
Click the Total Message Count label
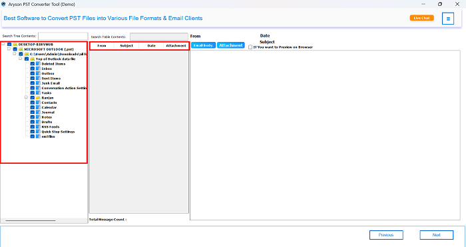pyautogui.click(x=108, y=220)
